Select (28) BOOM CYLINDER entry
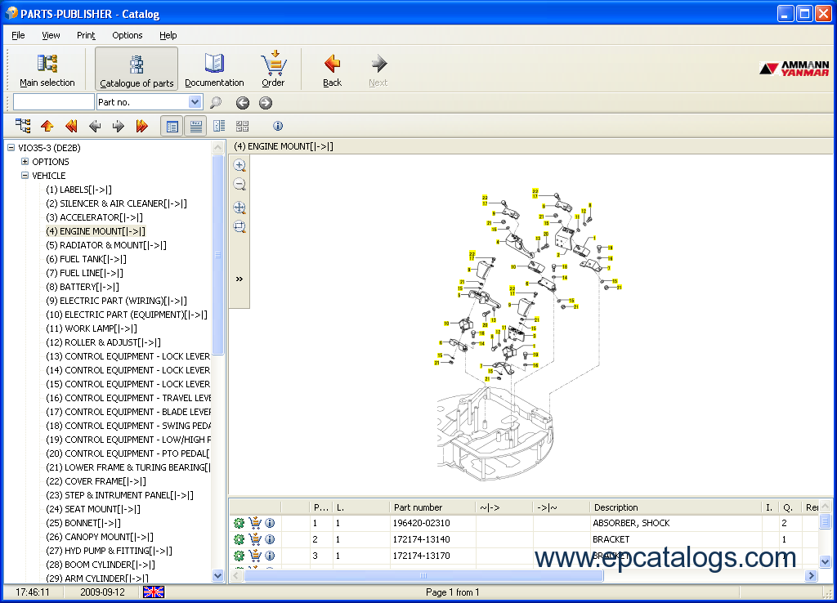The image size is (837, 603). tap(101, 564)
